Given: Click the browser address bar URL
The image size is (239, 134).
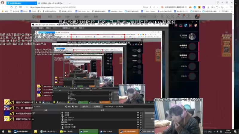Looking at the screenshot, I should tap(53, 7).
